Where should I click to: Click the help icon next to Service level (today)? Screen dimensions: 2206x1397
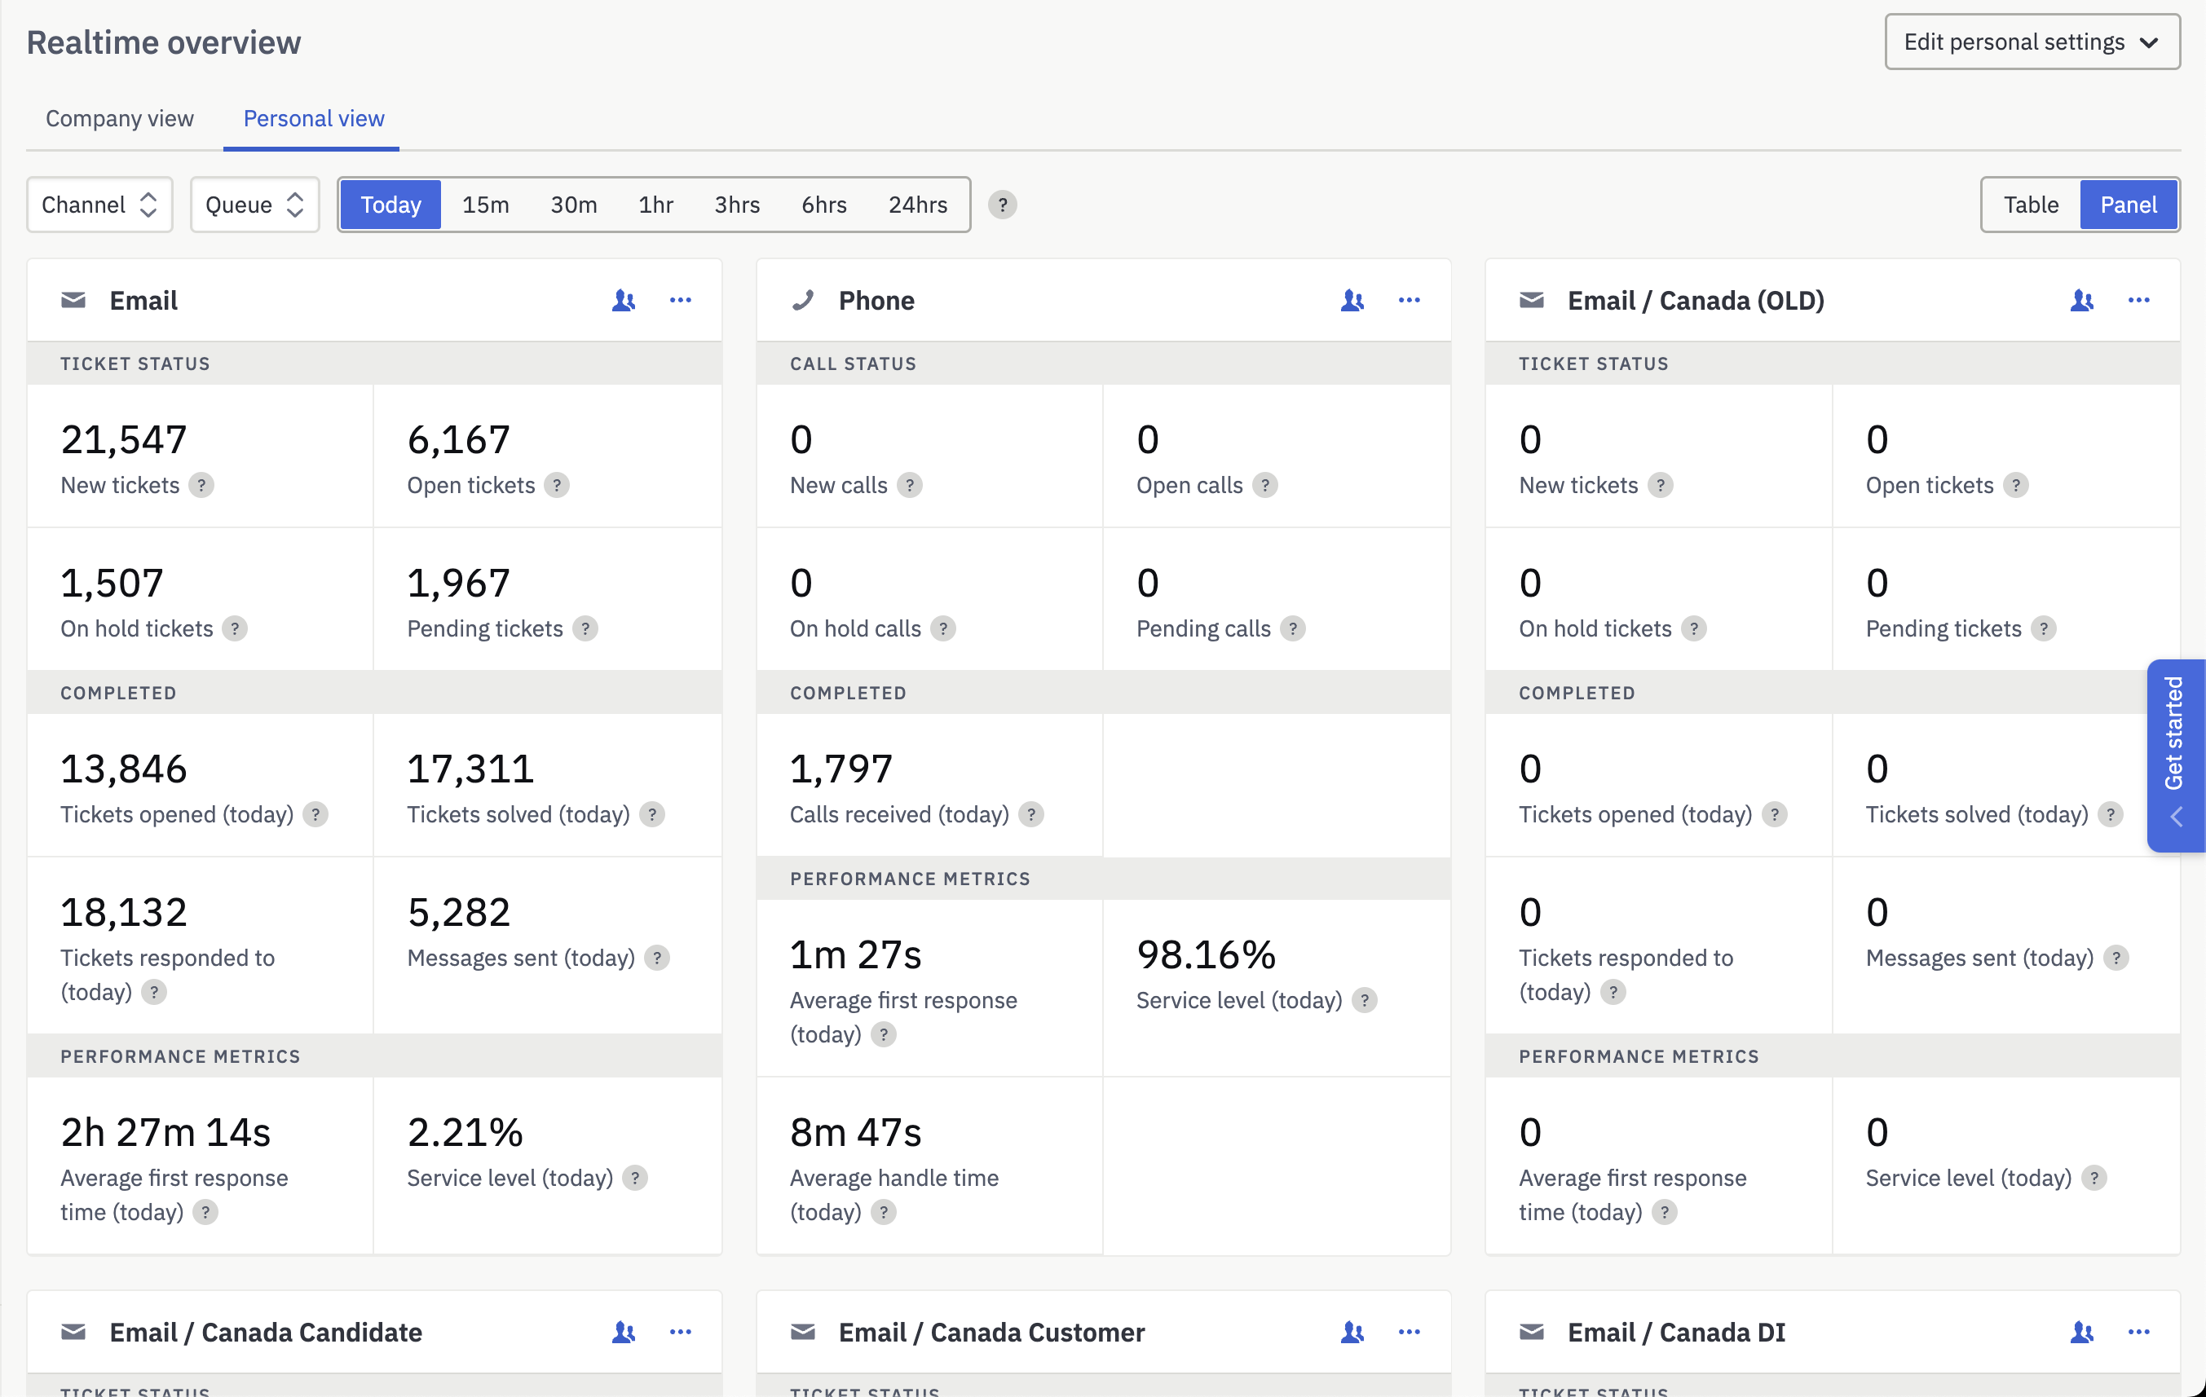tap(637, 1178)
